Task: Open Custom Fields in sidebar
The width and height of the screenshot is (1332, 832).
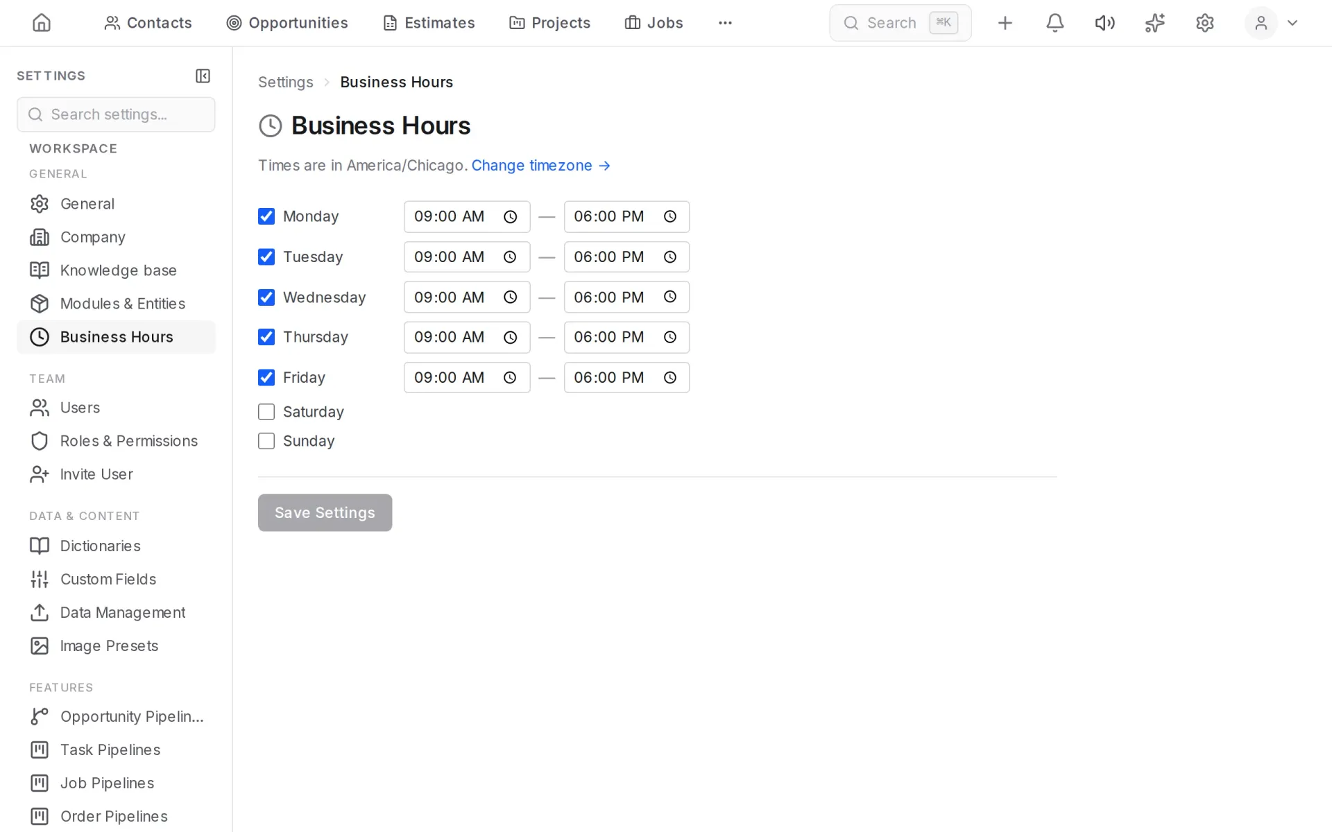Action: pyautogui.click(x=116, y=580)
